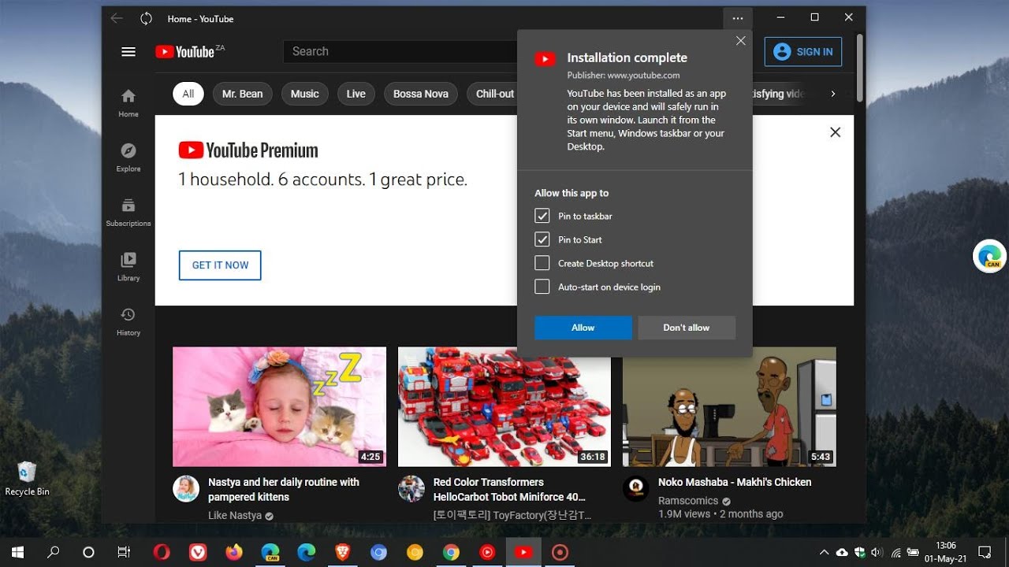
Task: Open the notification center in the taskbar
Action: 985,552
